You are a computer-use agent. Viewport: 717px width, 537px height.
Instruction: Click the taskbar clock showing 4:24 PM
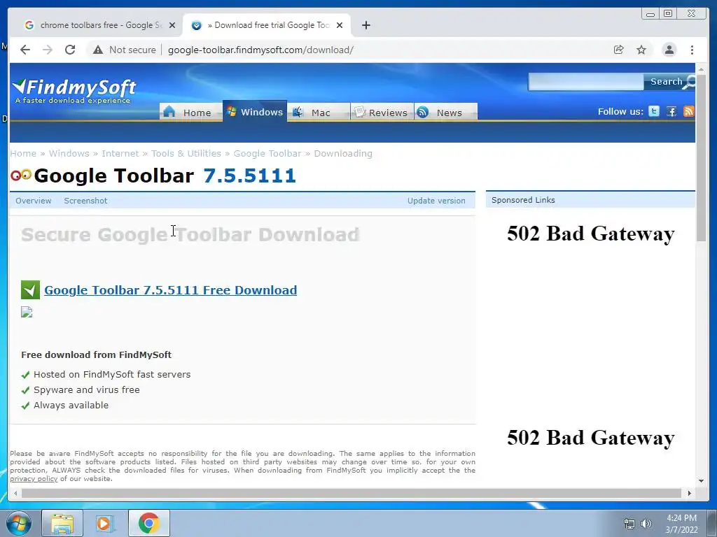point(681,524)
